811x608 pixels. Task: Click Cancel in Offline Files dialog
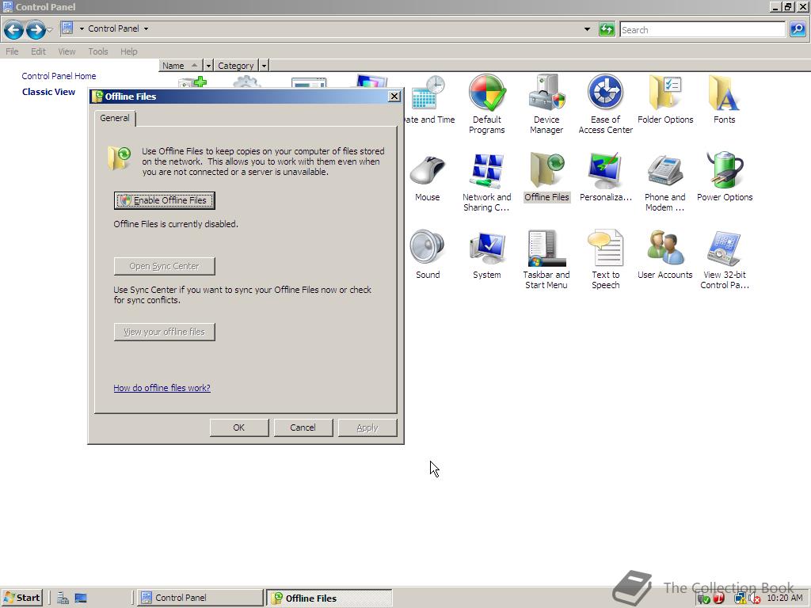coord(303,427)
